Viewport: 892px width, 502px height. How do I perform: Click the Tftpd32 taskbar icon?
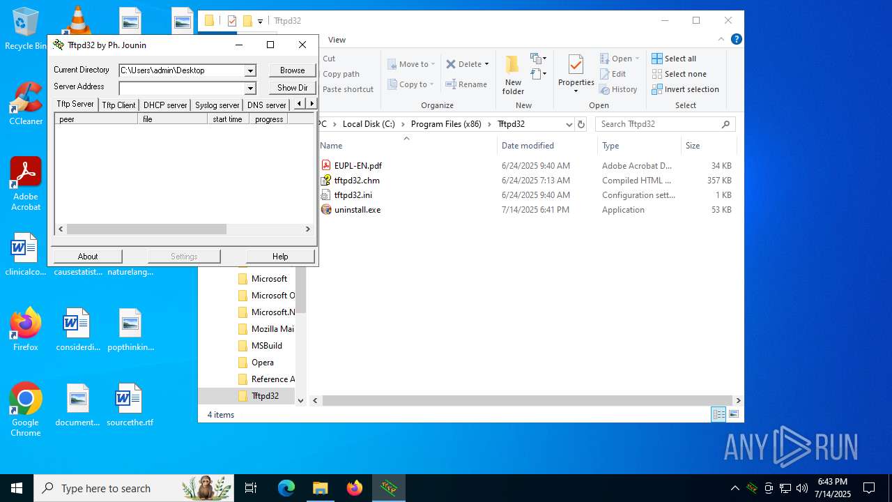[x=389, y=488]
